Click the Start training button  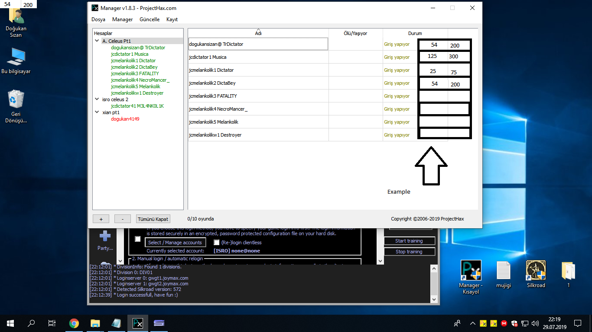click(x=409, y=241)
